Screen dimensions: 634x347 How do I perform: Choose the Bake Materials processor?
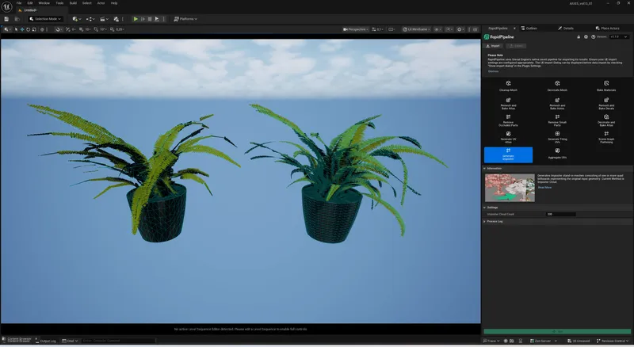(x=605, y=86)
